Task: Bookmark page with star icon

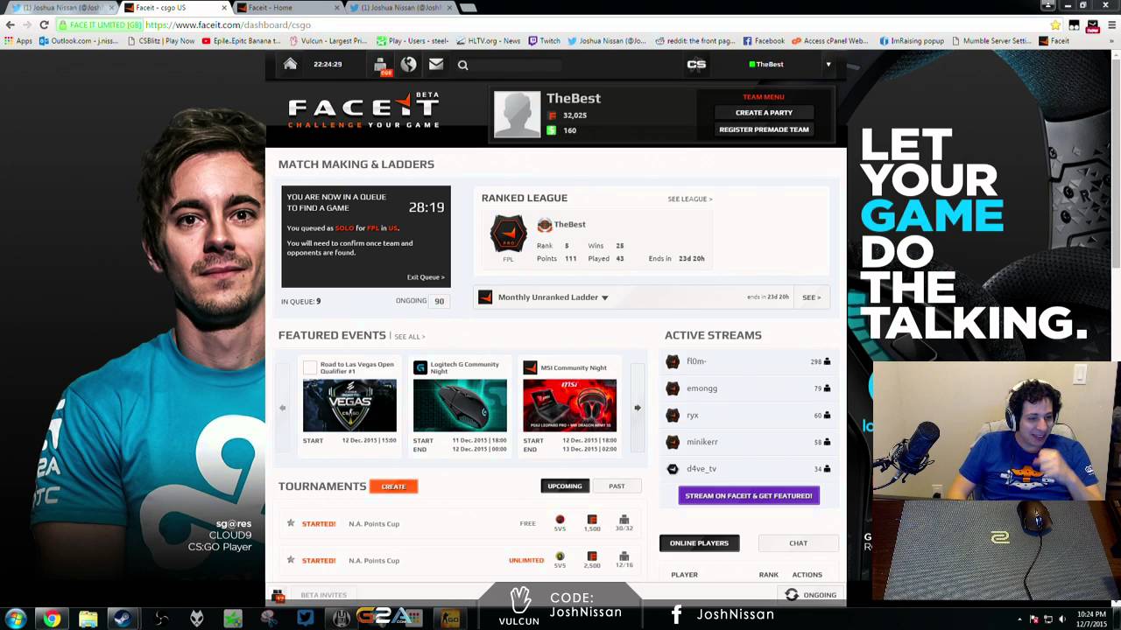Action: pyautogui.click(x=1055, y=25)
